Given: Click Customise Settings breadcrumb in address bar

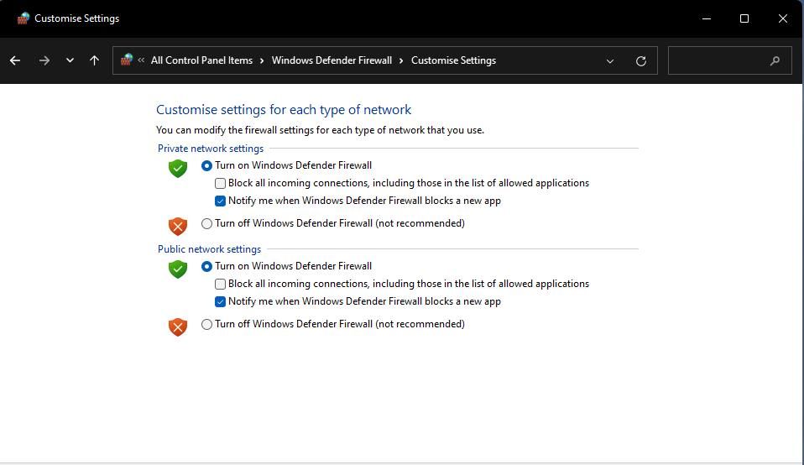Looking at the screenshot, I should (453, 60).
